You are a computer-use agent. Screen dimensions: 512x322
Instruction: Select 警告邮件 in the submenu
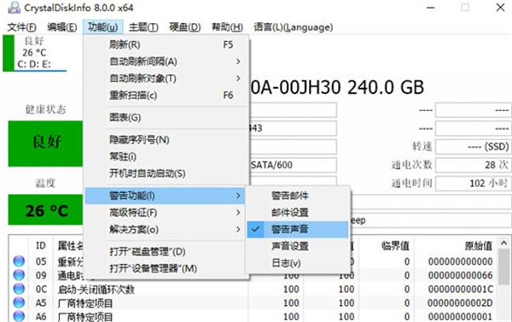coord(298,196)
